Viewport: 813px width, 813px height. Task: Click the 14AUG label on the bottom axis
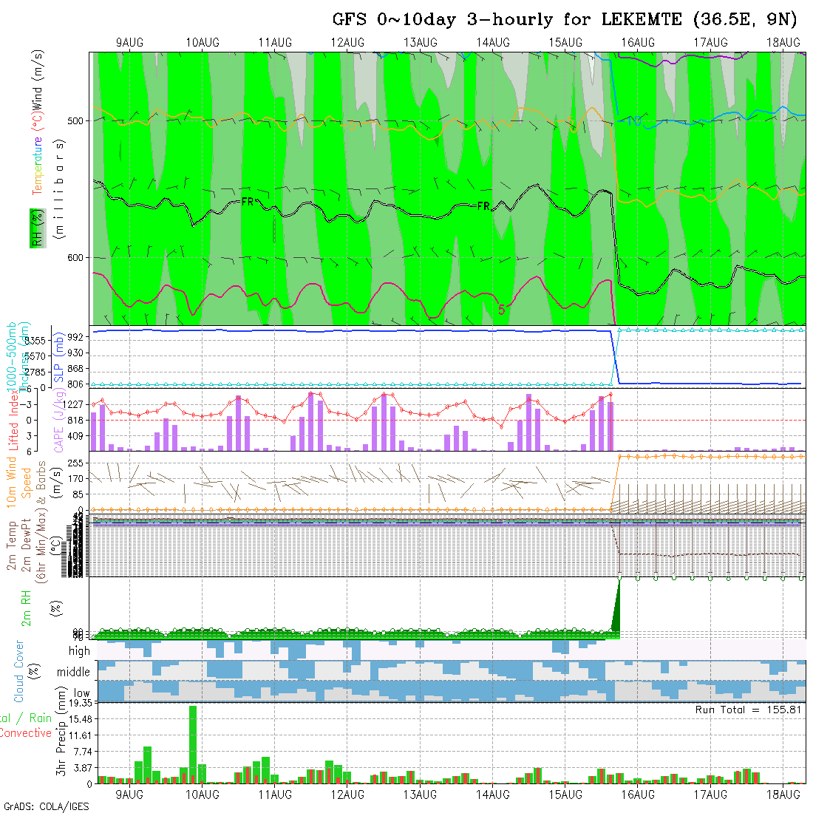click(493, 795)
